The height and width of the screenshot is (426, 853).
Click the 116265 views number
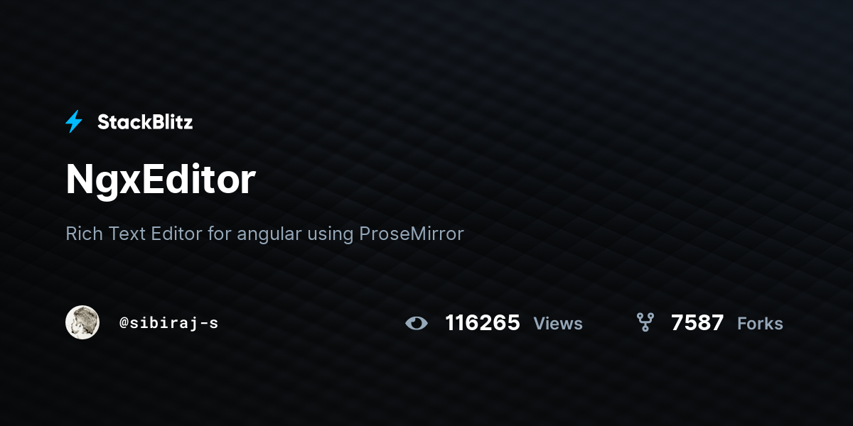(483, 323)
